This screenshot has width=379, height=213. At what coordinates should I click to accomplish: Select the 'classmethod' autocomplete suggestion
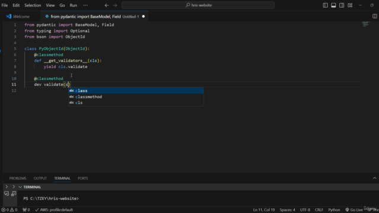[136, 96]
